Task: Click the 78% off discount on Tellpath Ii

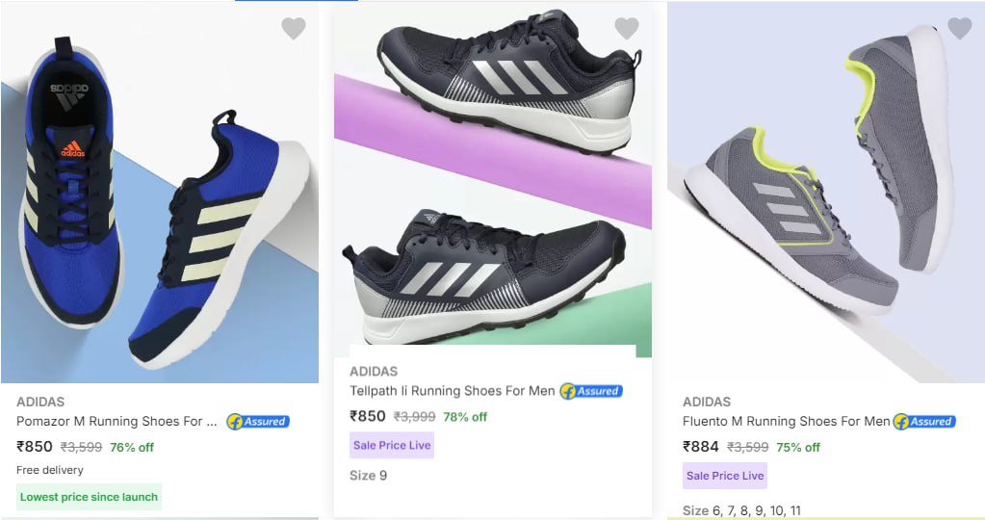Action: click(x=465, y=417)
